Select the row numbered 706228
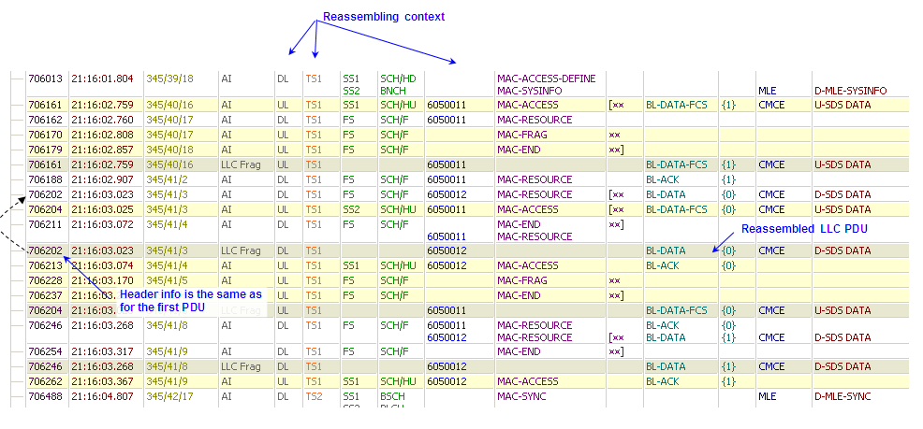 (x=45, y=280)
